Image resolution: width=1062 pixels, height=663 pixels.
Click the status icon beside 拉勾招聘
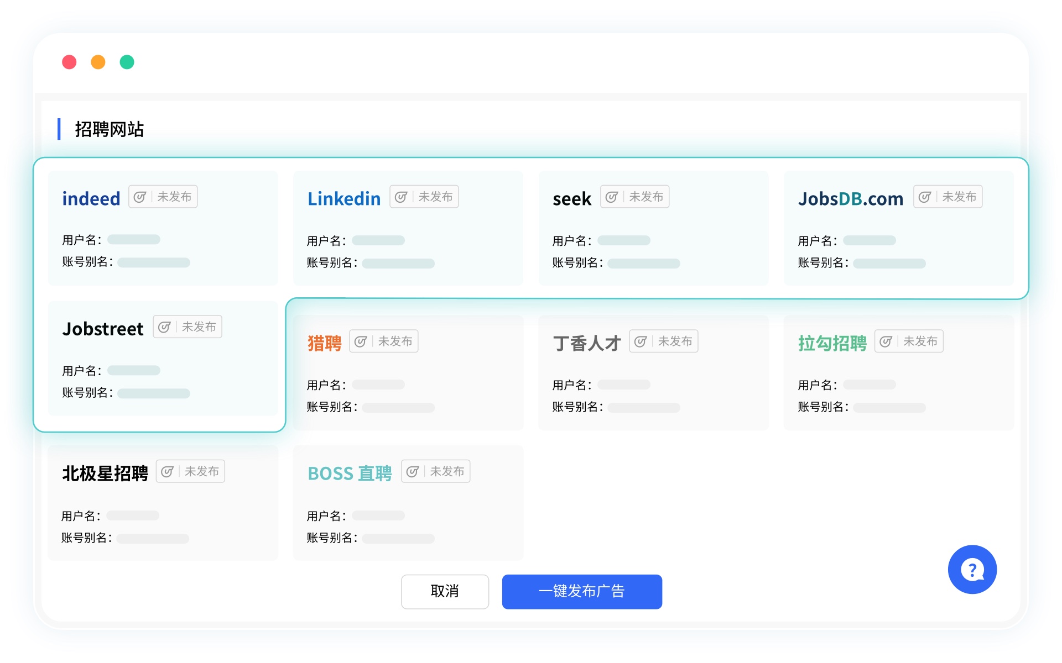point(886,341)
